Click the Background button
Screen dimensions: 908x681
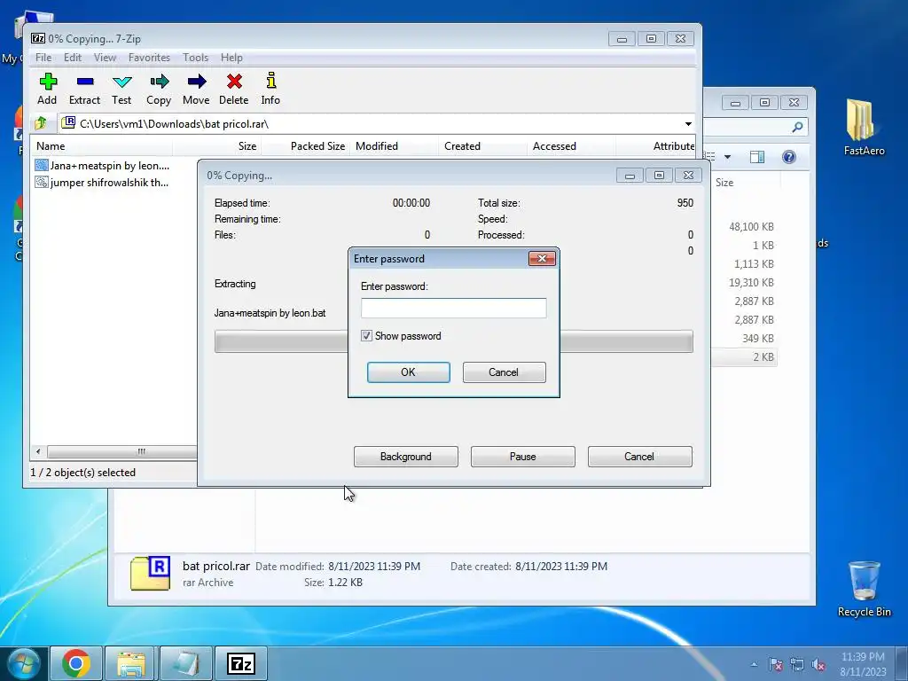click(406, 457)
